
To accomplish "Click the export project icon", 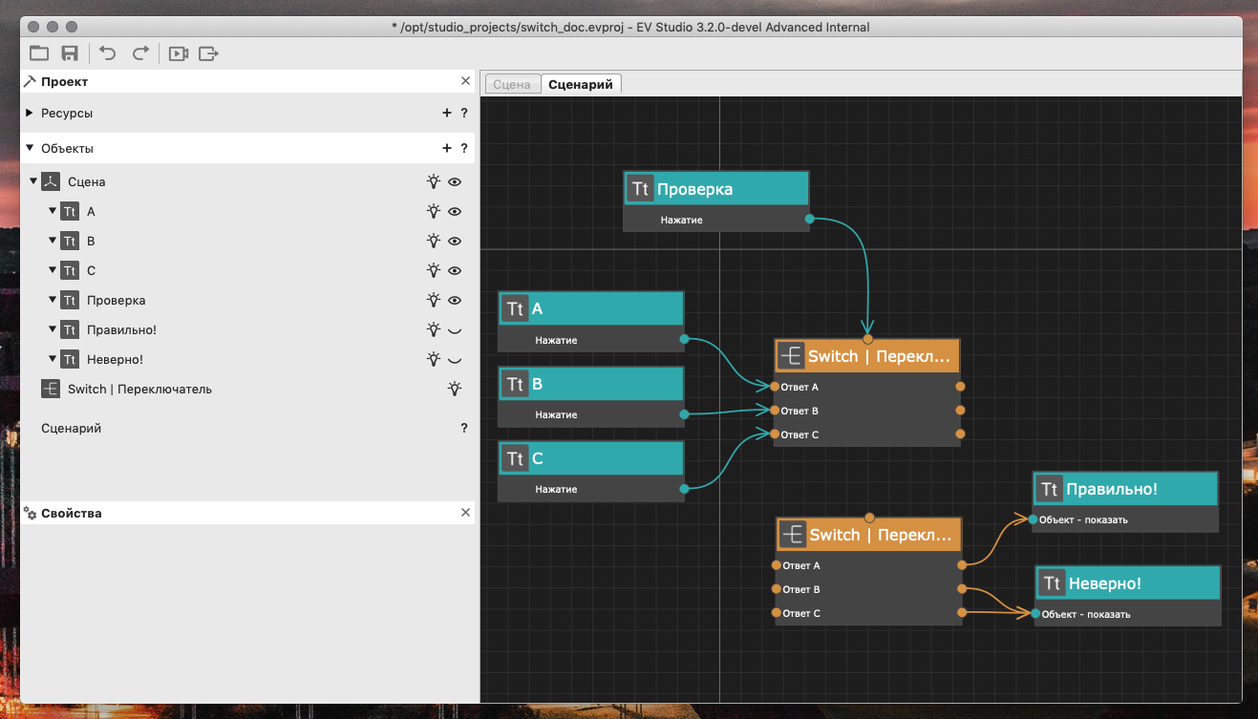I will point(209,53).
